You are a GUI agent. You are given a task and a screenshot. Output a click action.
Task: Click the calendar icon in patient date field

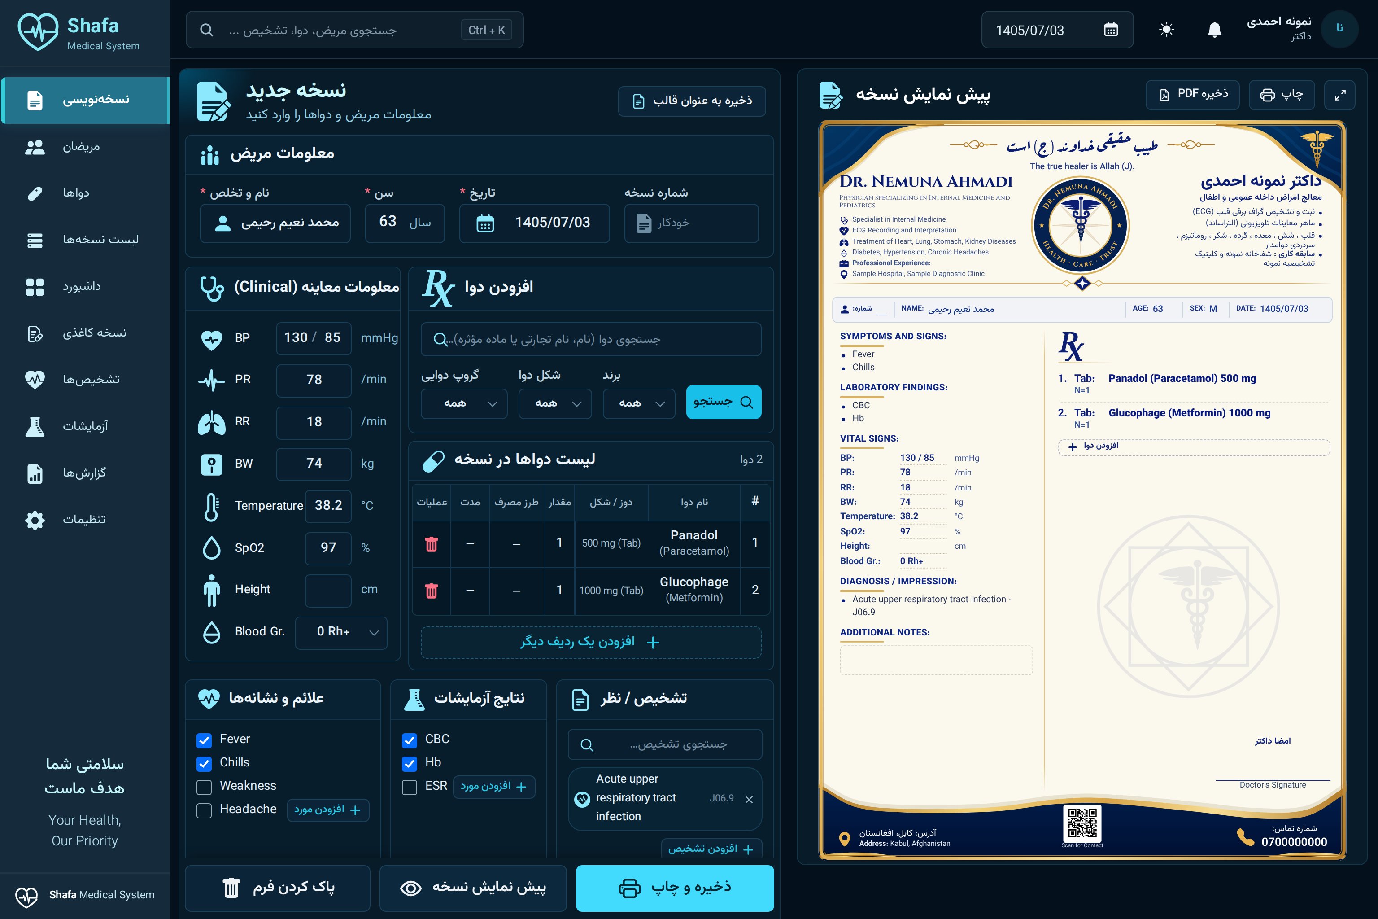pyautogui.click(x=485, y=223)
